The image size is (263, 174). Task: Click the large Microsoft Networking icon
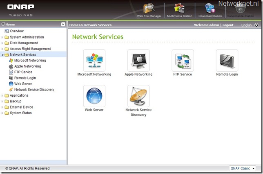click(x=94, y=60)
